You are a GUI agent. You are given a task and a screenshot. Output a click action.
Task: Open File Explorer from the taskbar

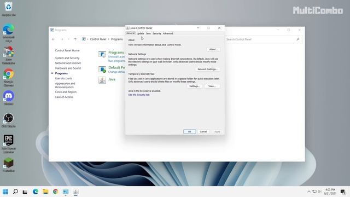pos(45,192)
